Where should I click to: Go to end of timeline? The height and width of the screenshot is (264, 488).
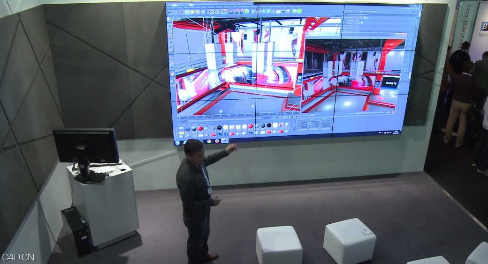[x=297, y=117]
